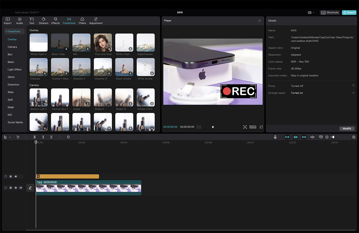The height and width of the screenshot is (233, 359).
Task: Add a marker with the shield icon
Action: pos(68,137)
